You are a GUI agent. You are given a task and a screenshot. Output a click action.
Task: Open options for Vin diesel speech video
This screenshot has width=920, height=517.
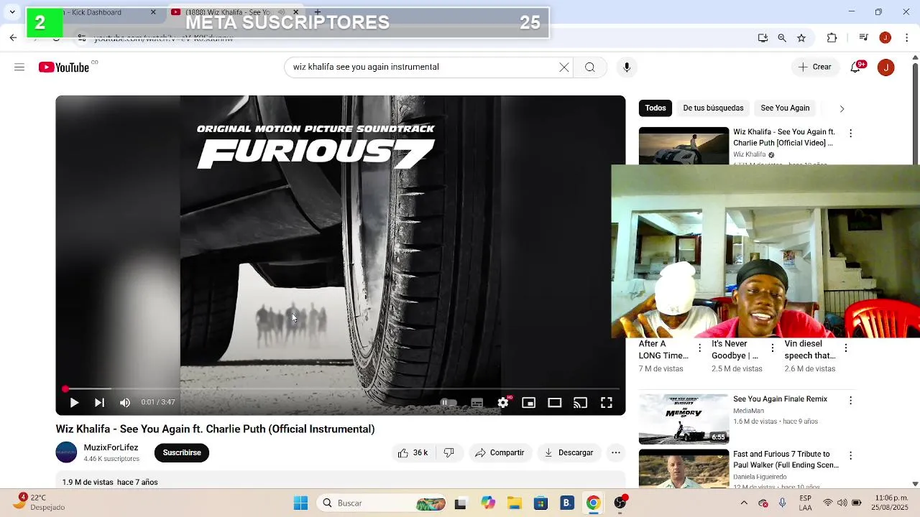(846, 348)
